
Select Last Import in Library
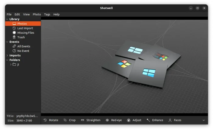25,28
